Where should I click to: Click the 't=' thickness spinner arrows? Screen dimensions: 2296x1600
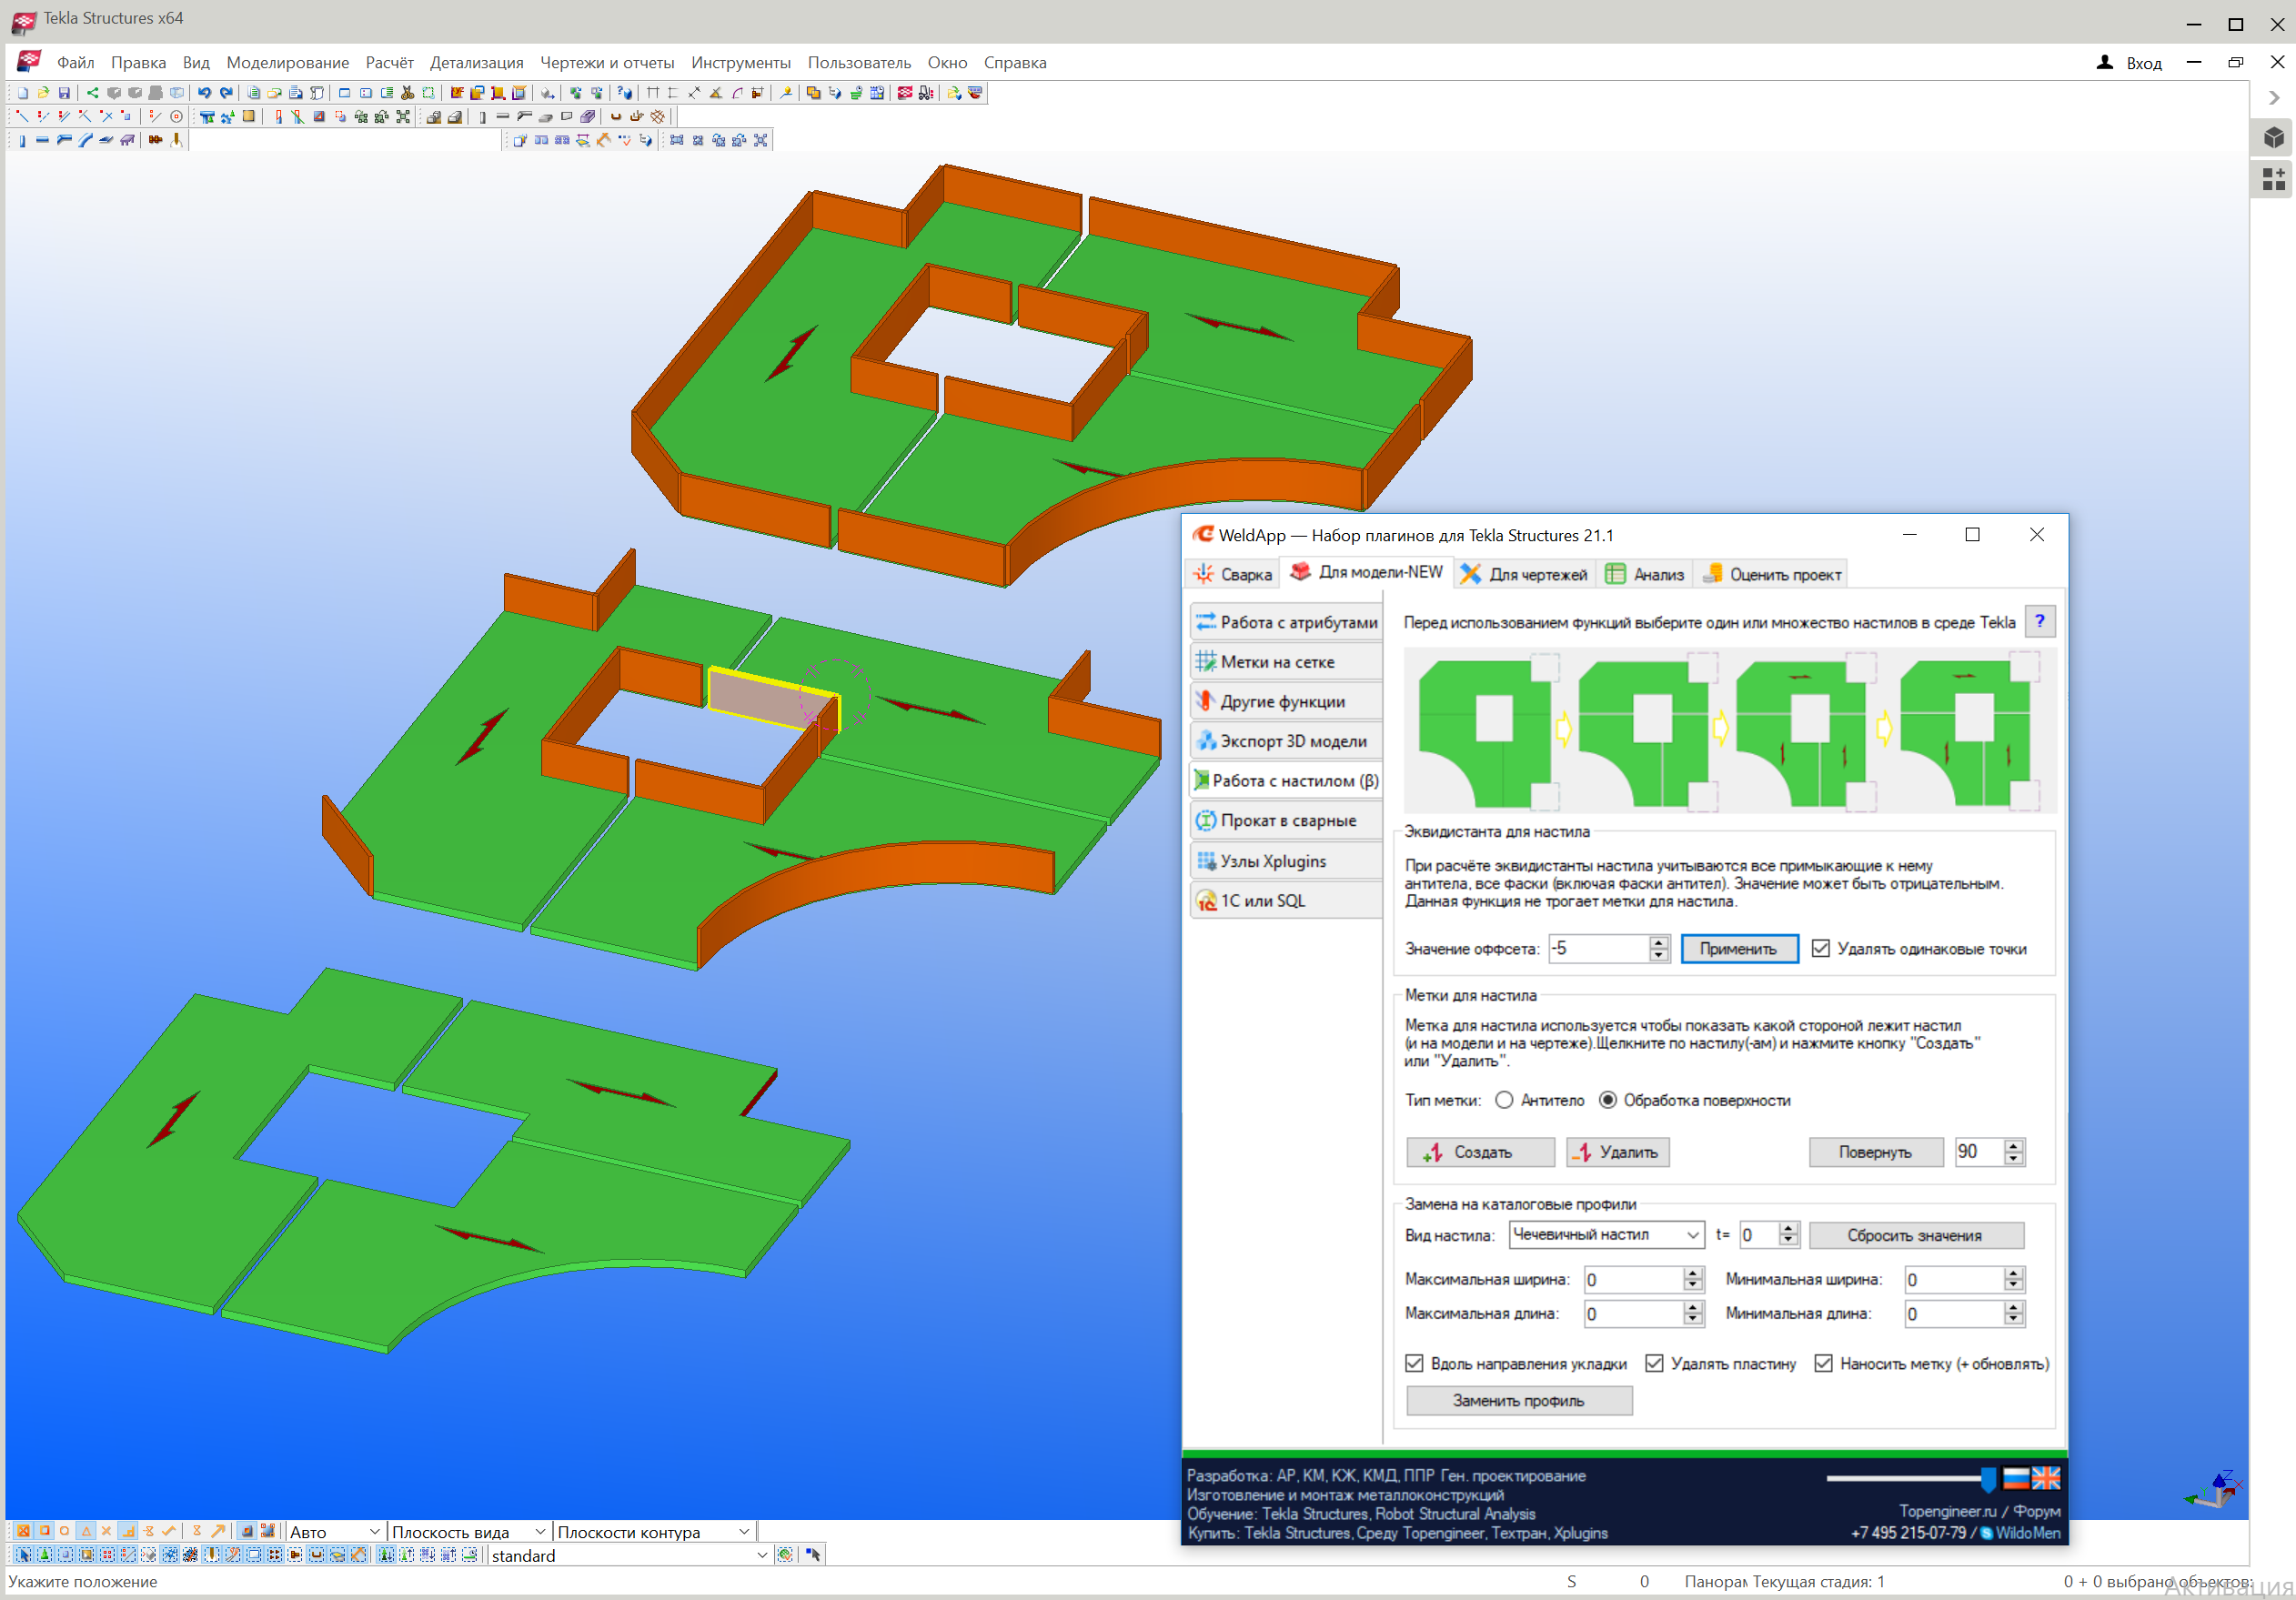[1789, 1234]
